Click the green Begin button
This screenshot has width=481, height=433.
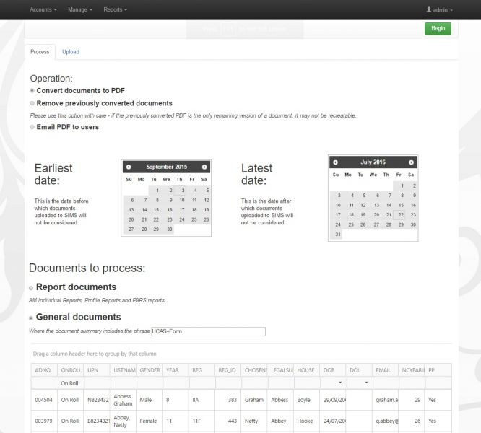coord(438,28)
